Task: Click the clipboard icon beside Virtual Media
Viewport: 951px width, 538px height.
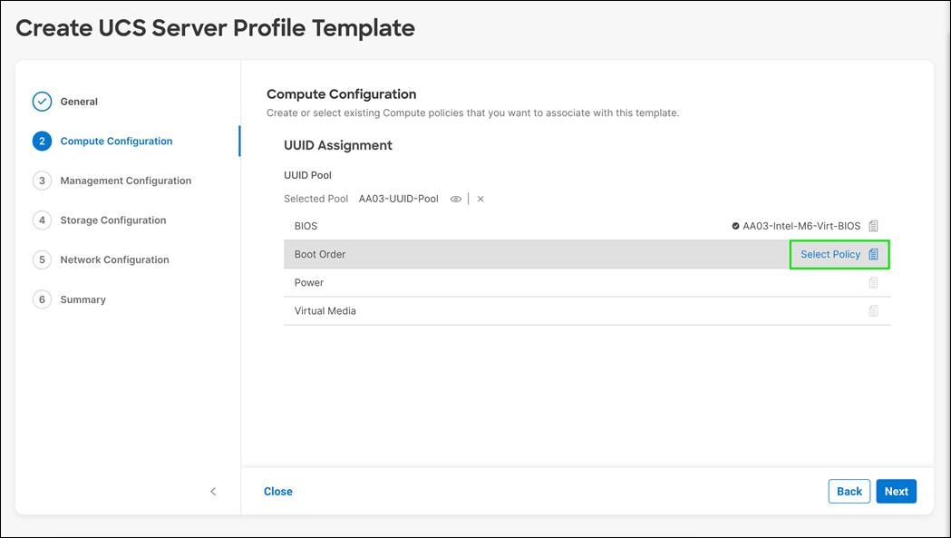Action: [x=873, y=310]
